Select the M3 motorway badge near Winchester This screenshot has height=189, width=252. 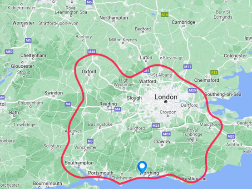click(x=90, y=141)
